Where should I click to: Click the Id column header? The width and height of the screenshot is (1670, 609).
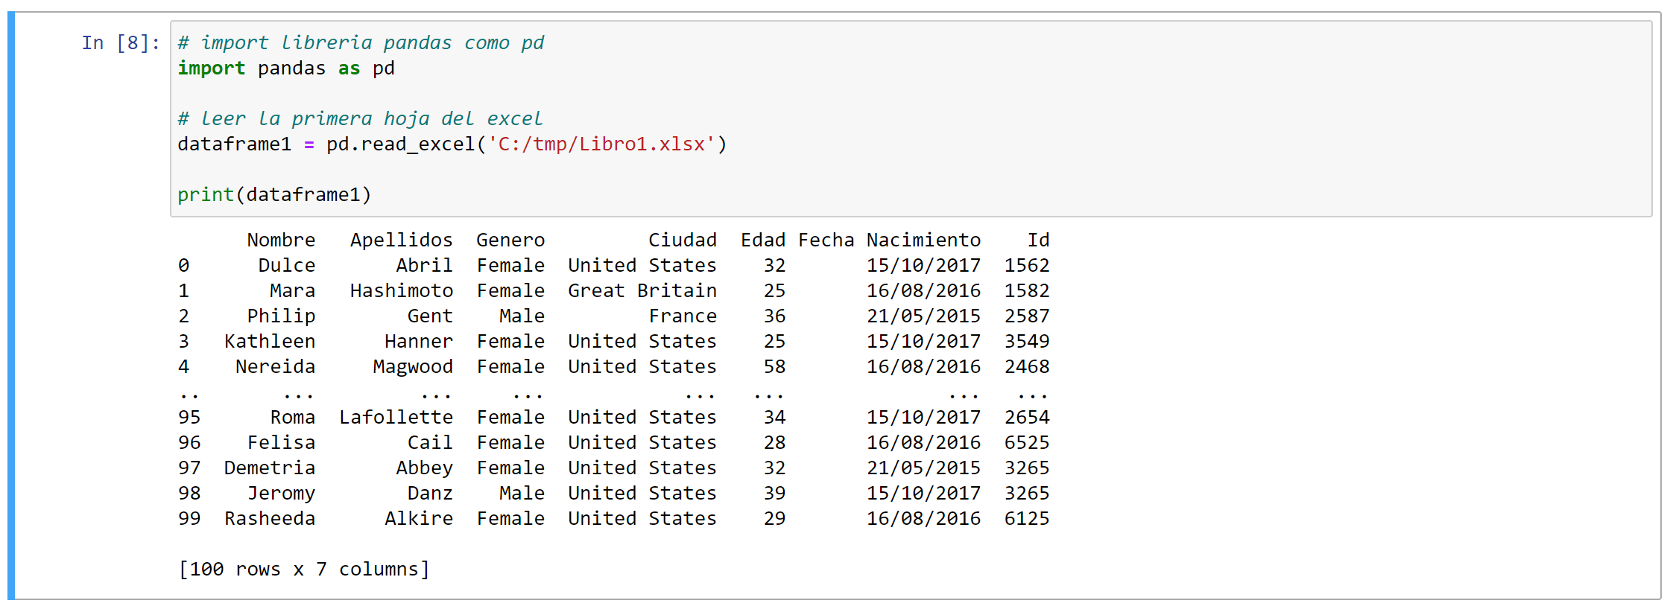(1039, 240)
